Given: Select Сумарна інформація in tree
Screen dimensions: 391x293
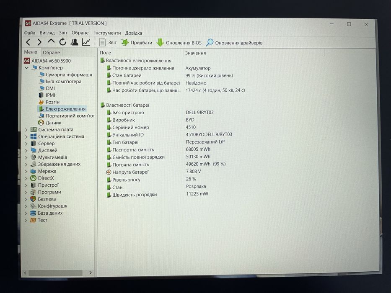Looking at the screenshot, I should tap(66, 75).
